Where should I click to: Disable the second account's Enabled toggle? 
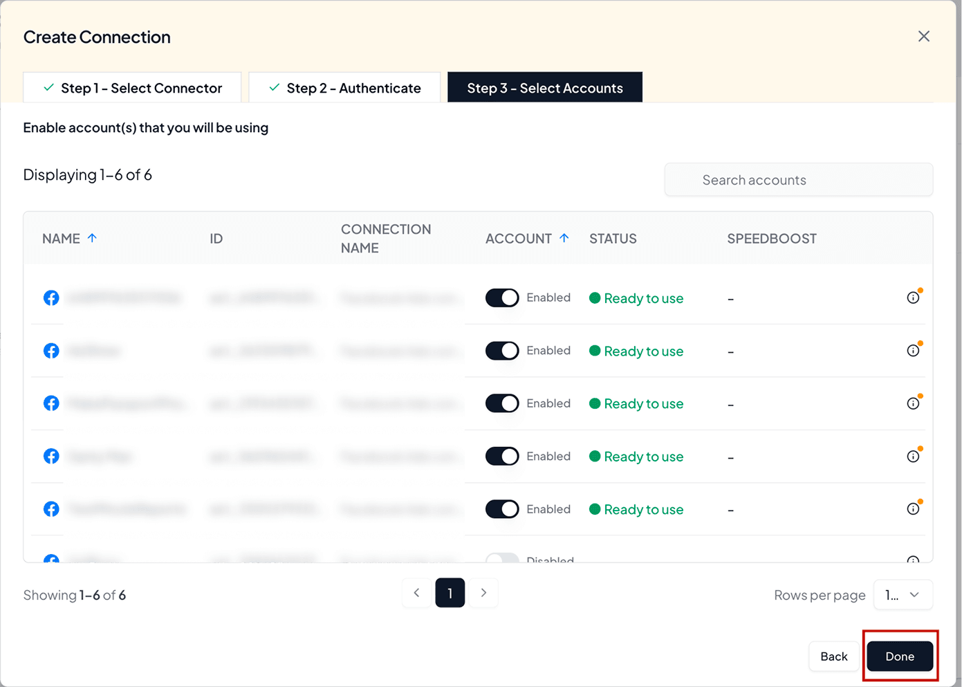pos(502,351)
